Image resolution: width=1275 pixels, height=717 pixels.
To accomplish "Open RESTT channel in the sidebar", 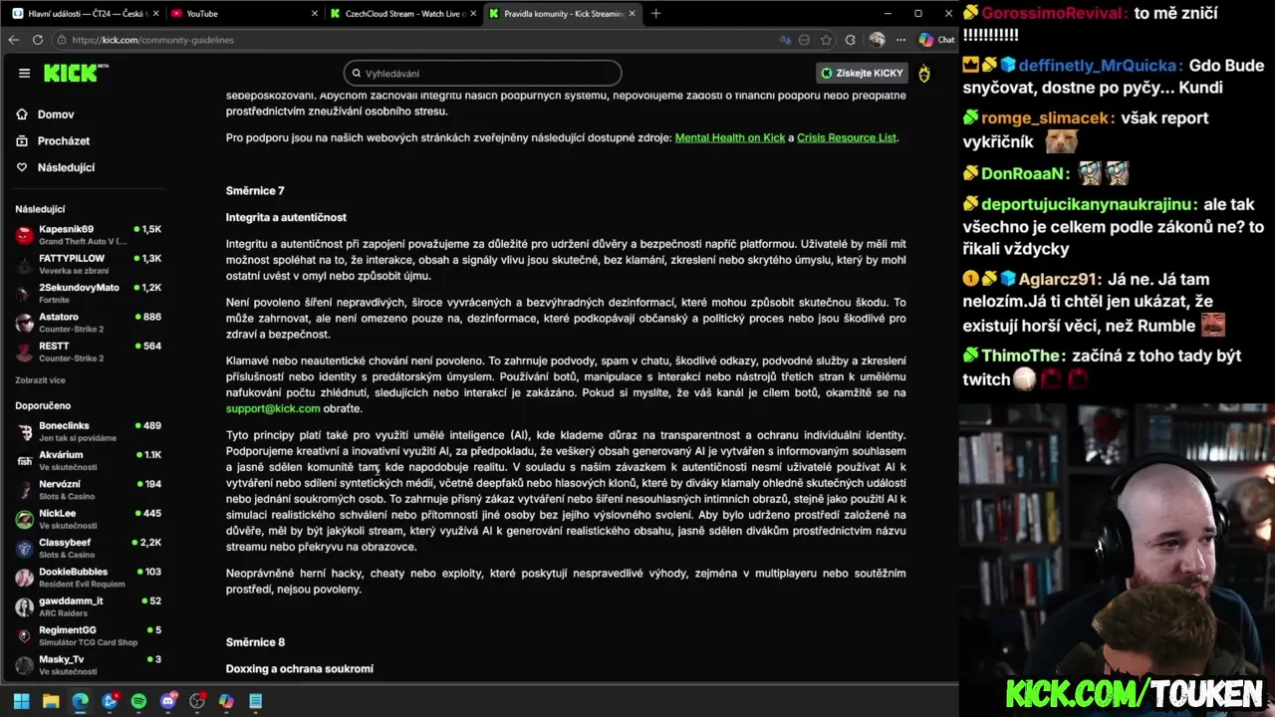I will [88, 352].
